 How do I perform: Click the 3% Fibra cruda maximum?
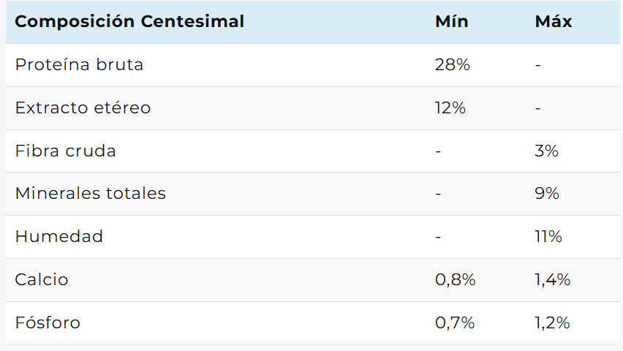(x=546, y=151)
